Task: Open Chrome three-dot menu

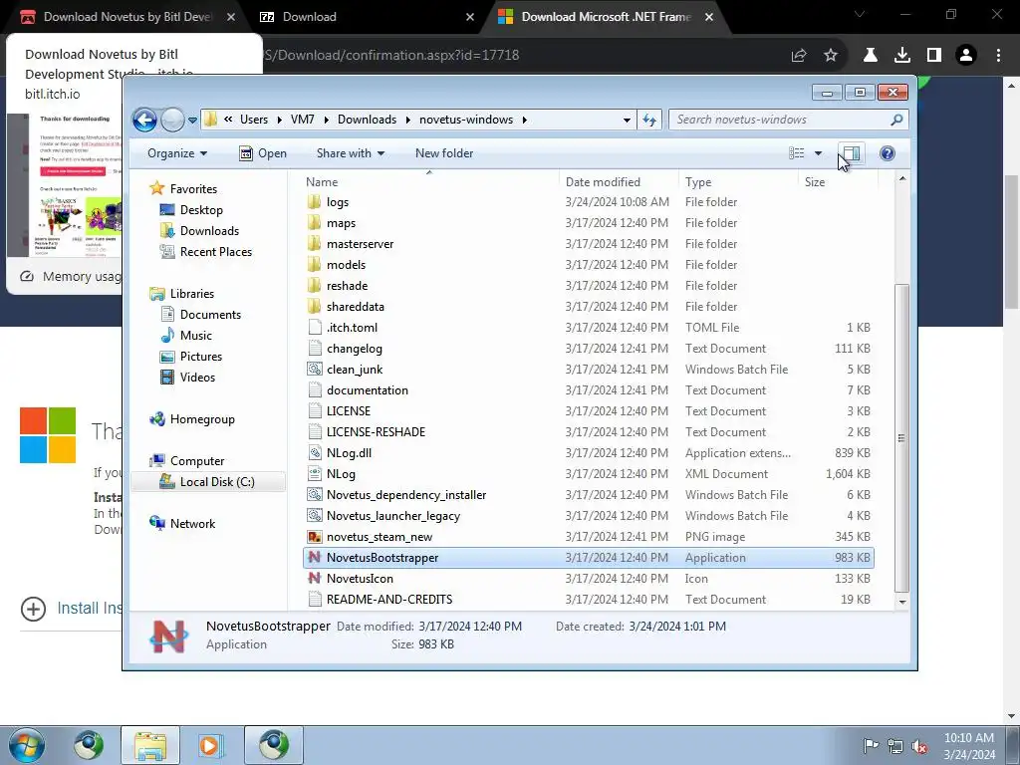Action: [998, 56]
